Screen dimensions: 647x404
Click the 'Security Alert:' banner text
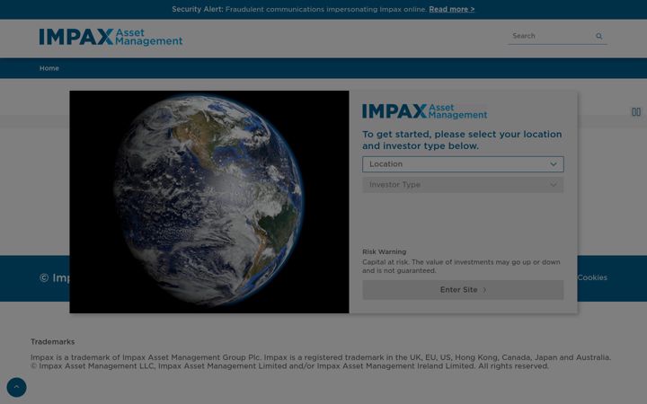click(198, 9)
